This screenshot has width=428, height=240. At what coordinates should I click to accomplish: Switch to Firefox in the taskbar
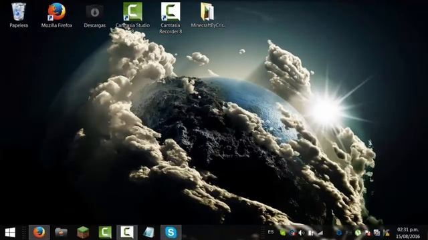coord(39,233)
